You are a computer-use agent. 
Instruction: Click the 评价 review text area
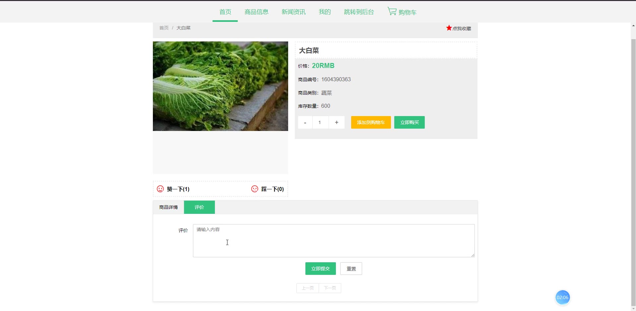[334, 241]
